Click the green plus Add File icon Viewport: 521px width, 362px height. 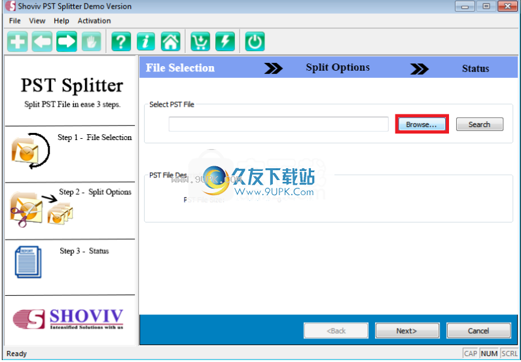17,41
